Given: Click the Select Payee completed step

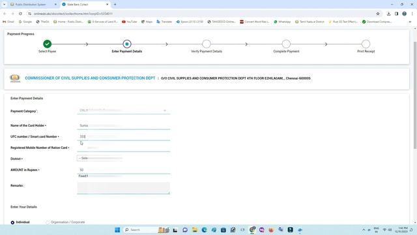Looking at the screenshot, I should pos(47,44).
